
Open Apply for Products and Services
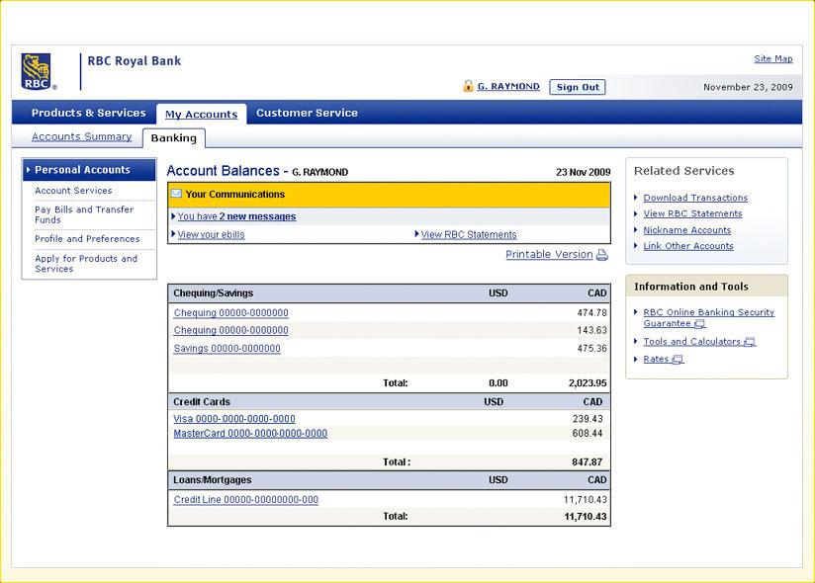[86, 264]
